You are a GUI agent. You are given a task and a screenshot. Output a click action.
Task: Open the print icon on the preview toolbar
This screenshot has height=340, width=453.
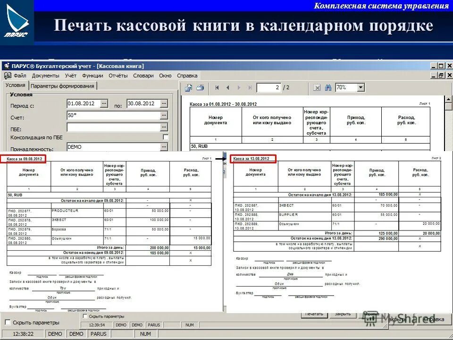tap(200, 87)
